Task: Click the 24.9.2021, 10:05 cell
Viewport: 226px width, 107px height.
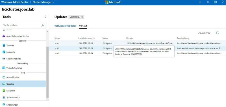Action: tap(86, 48)
